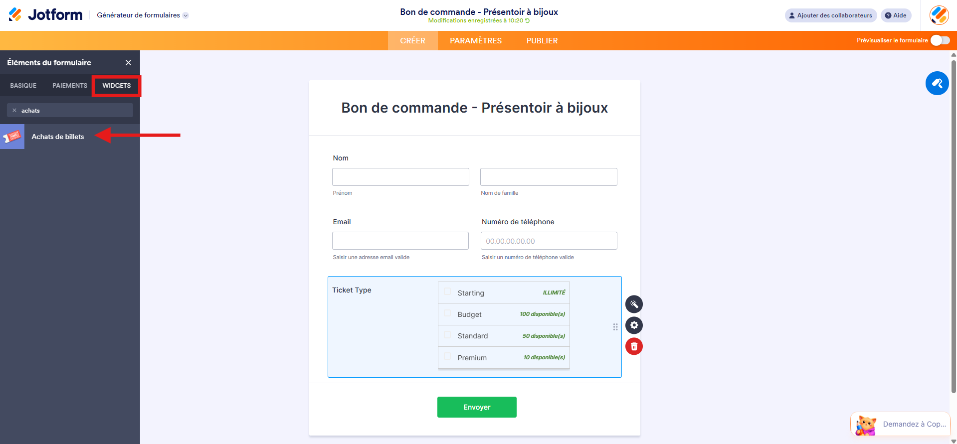Click into the Nom de famille input field
Image resolution: width=957 pixels, height=444 pixels.
tap(549, 177)
